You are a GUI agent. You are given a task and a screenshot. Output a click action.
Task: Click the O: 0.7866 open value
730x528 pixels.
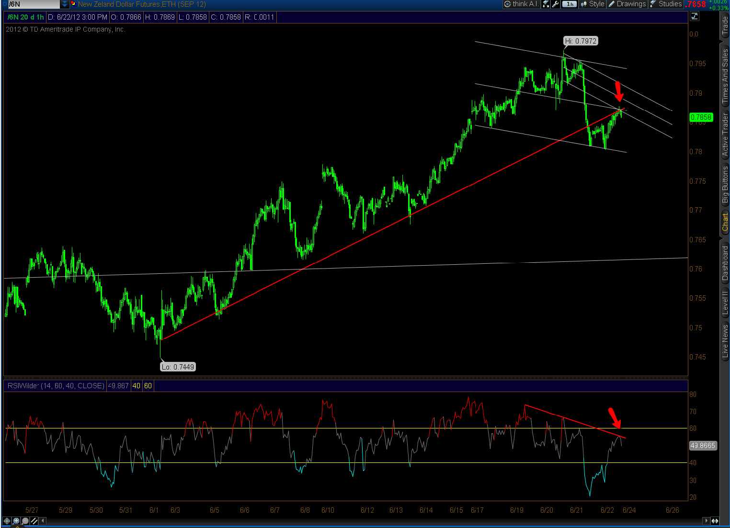(126, 17)
